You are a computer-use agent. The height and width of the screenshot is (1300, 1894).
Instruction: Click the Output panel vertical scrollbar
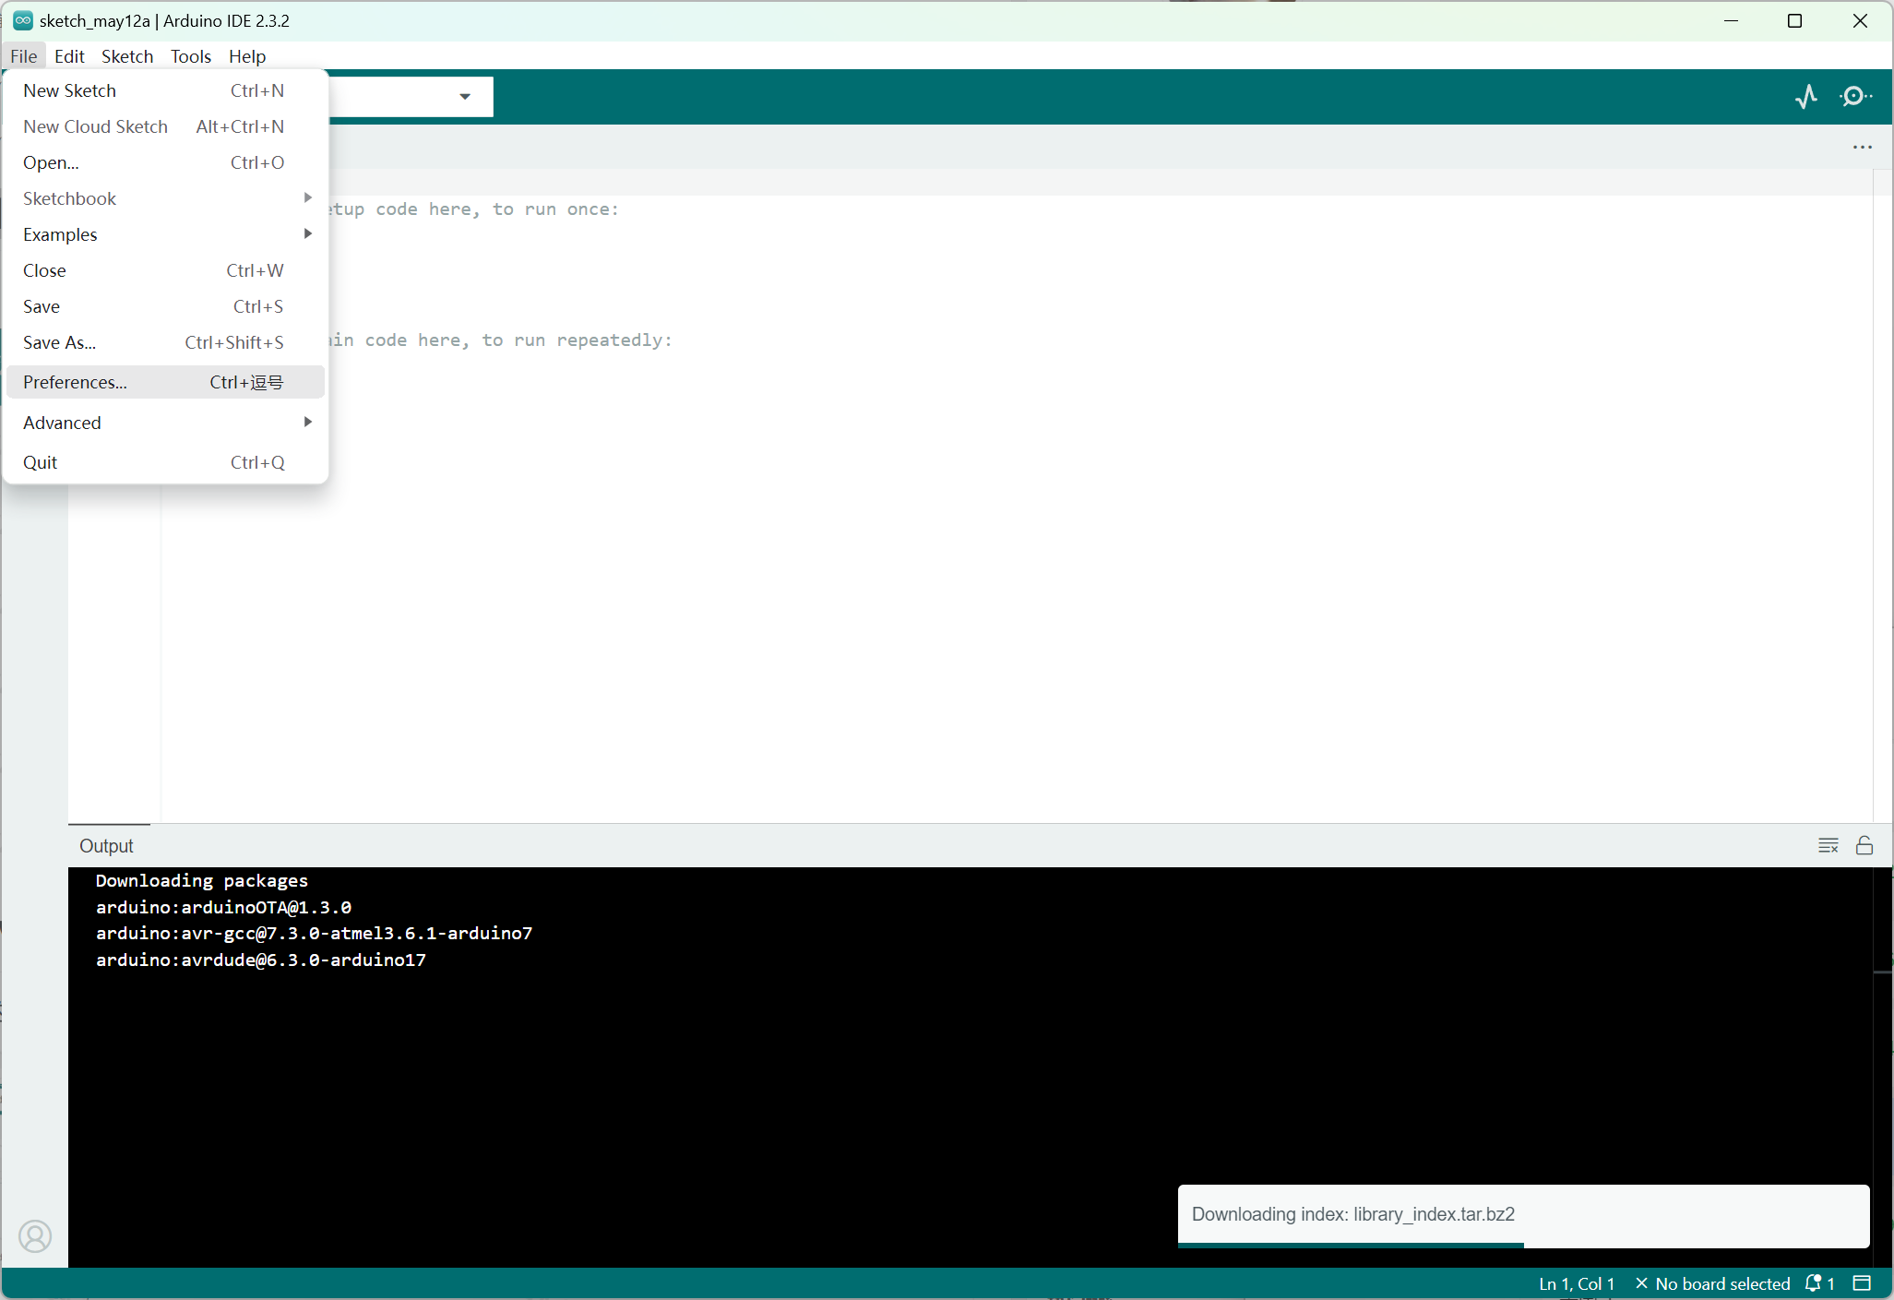pyautogui.click(x=1883, y=1066)
